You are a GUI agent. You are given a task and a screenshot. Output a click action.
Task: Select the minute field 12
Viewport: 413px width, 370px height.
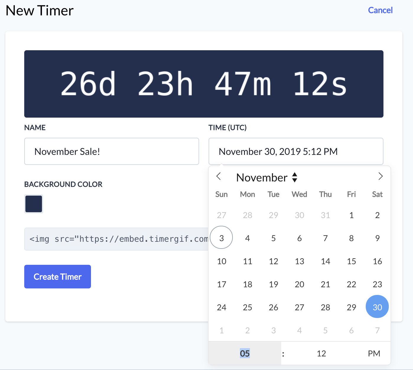[x=321, y=353]
